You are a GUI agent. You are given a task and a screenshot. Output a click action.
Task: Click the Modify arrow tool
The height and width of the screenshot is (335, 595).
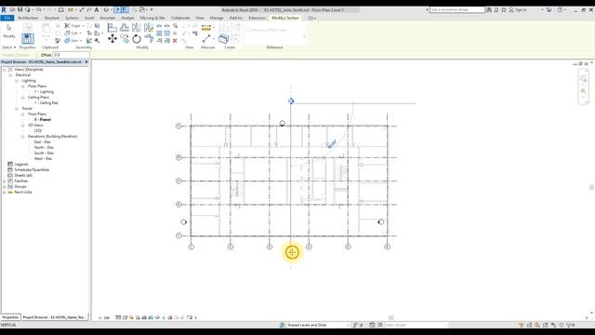coord(9,27)
